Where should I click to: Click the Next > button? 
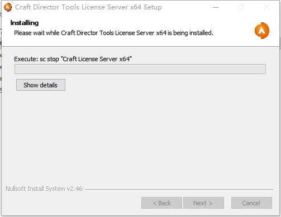point(203,203)
